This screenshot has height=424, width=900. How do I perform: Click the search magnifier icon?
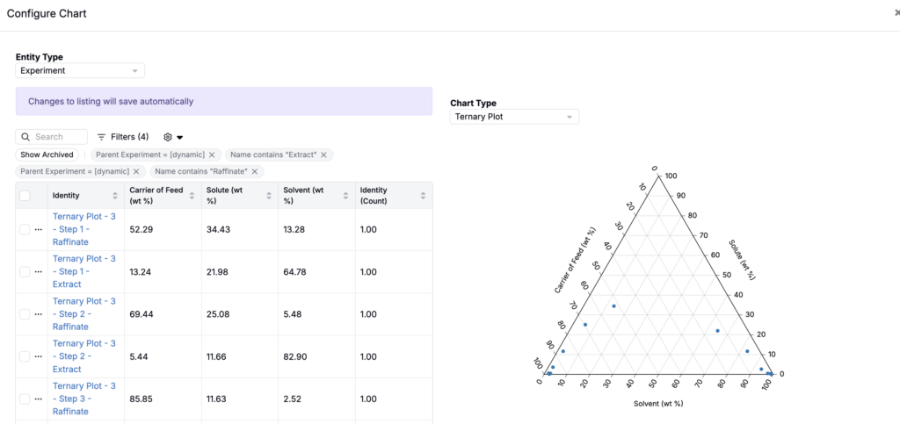25,137
